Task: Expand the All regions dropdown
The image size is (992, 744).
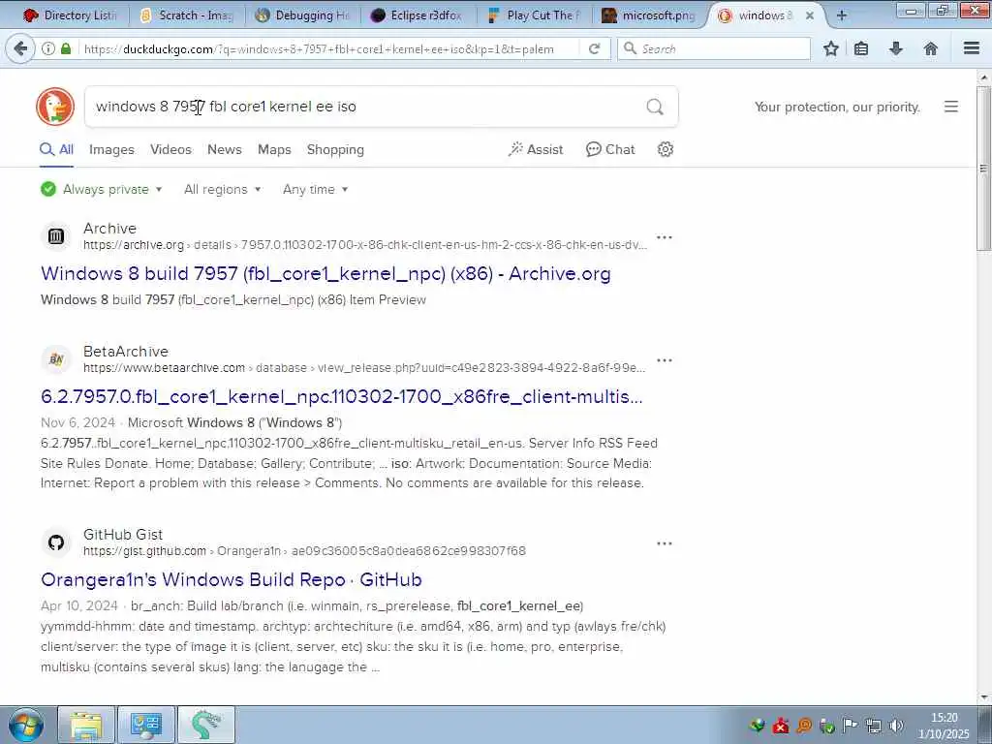Action: (222, 189)
